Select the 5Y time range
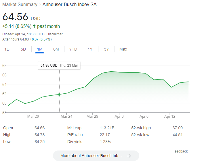 (106, 49)
